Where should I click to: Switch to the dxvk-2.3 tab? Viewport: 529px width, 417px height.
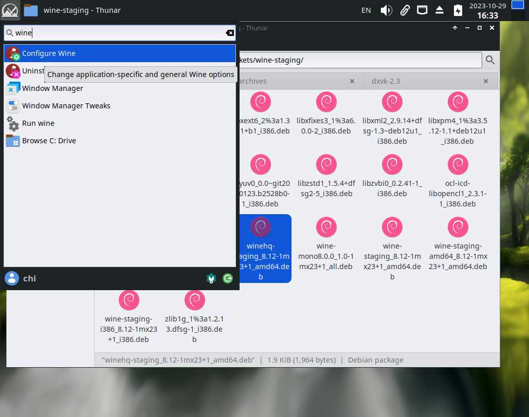386,81
